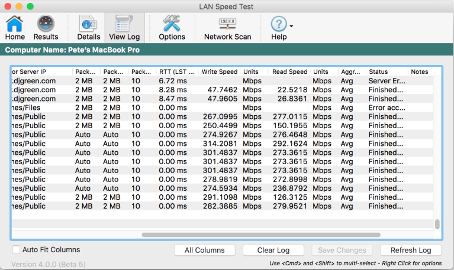Screen dimensions: 454x270
Task: Click the Server IP column header
Action: (42, 71)
